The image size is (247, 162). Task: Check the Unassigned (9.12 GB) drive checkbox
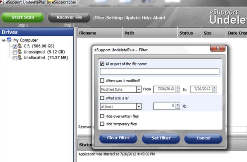tap(15, 52)
